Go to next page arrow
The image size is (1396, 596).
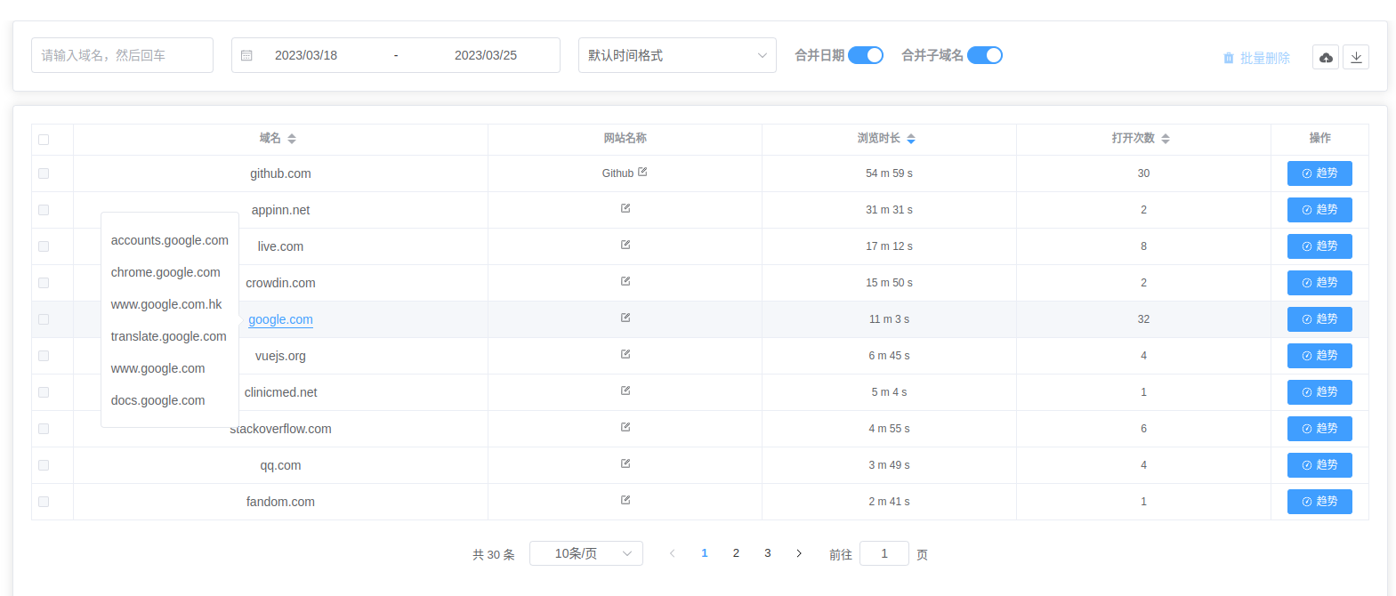(799, 553)
